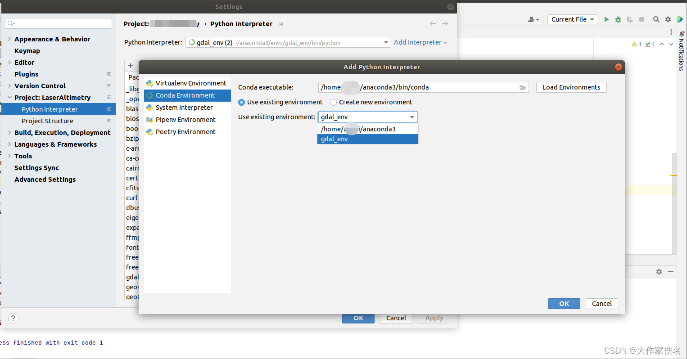Open IDE settings via the toolbar gear icon

point(668,19)
